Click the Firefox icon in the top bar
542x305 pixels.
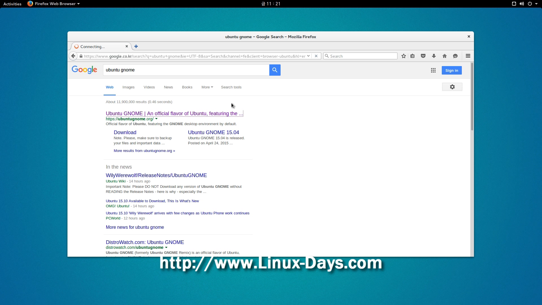tap(30, 4)
